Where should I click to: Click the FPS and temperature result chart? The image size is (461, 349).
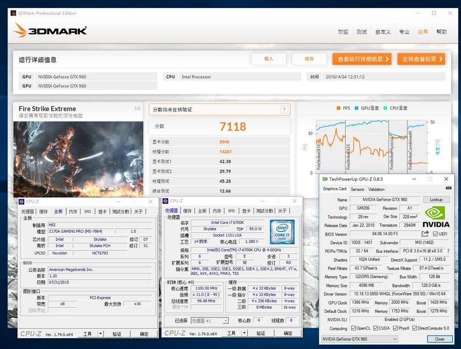click(x=371, y=146)
